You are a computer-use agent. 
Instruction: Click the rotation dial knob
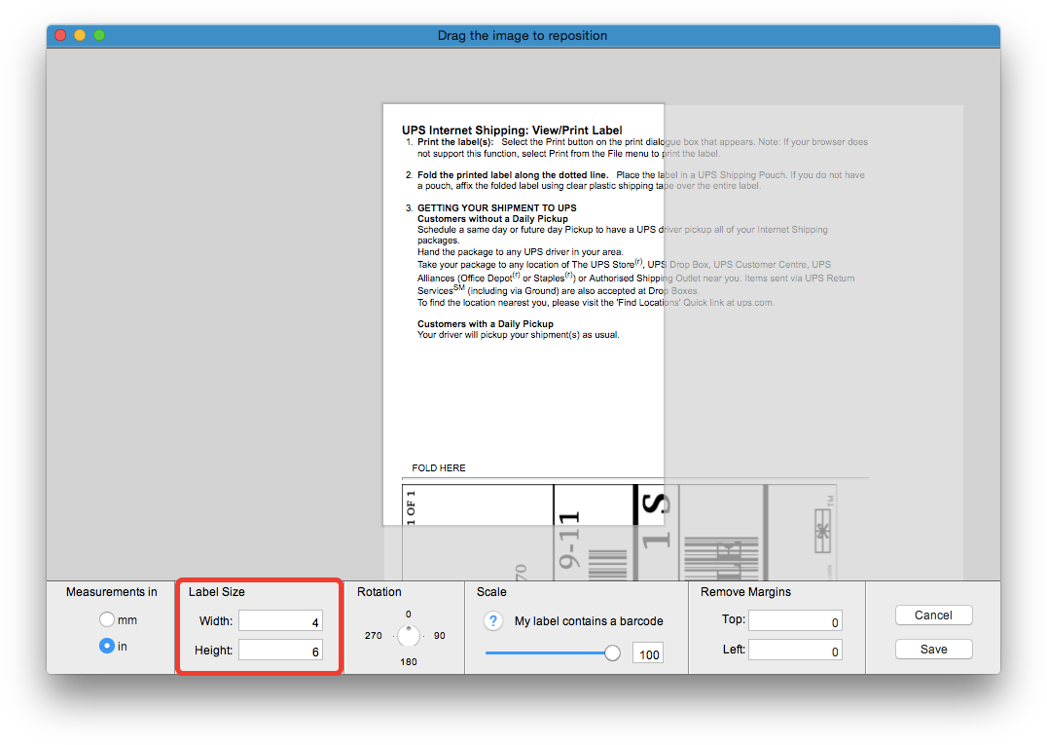(409, 636)
